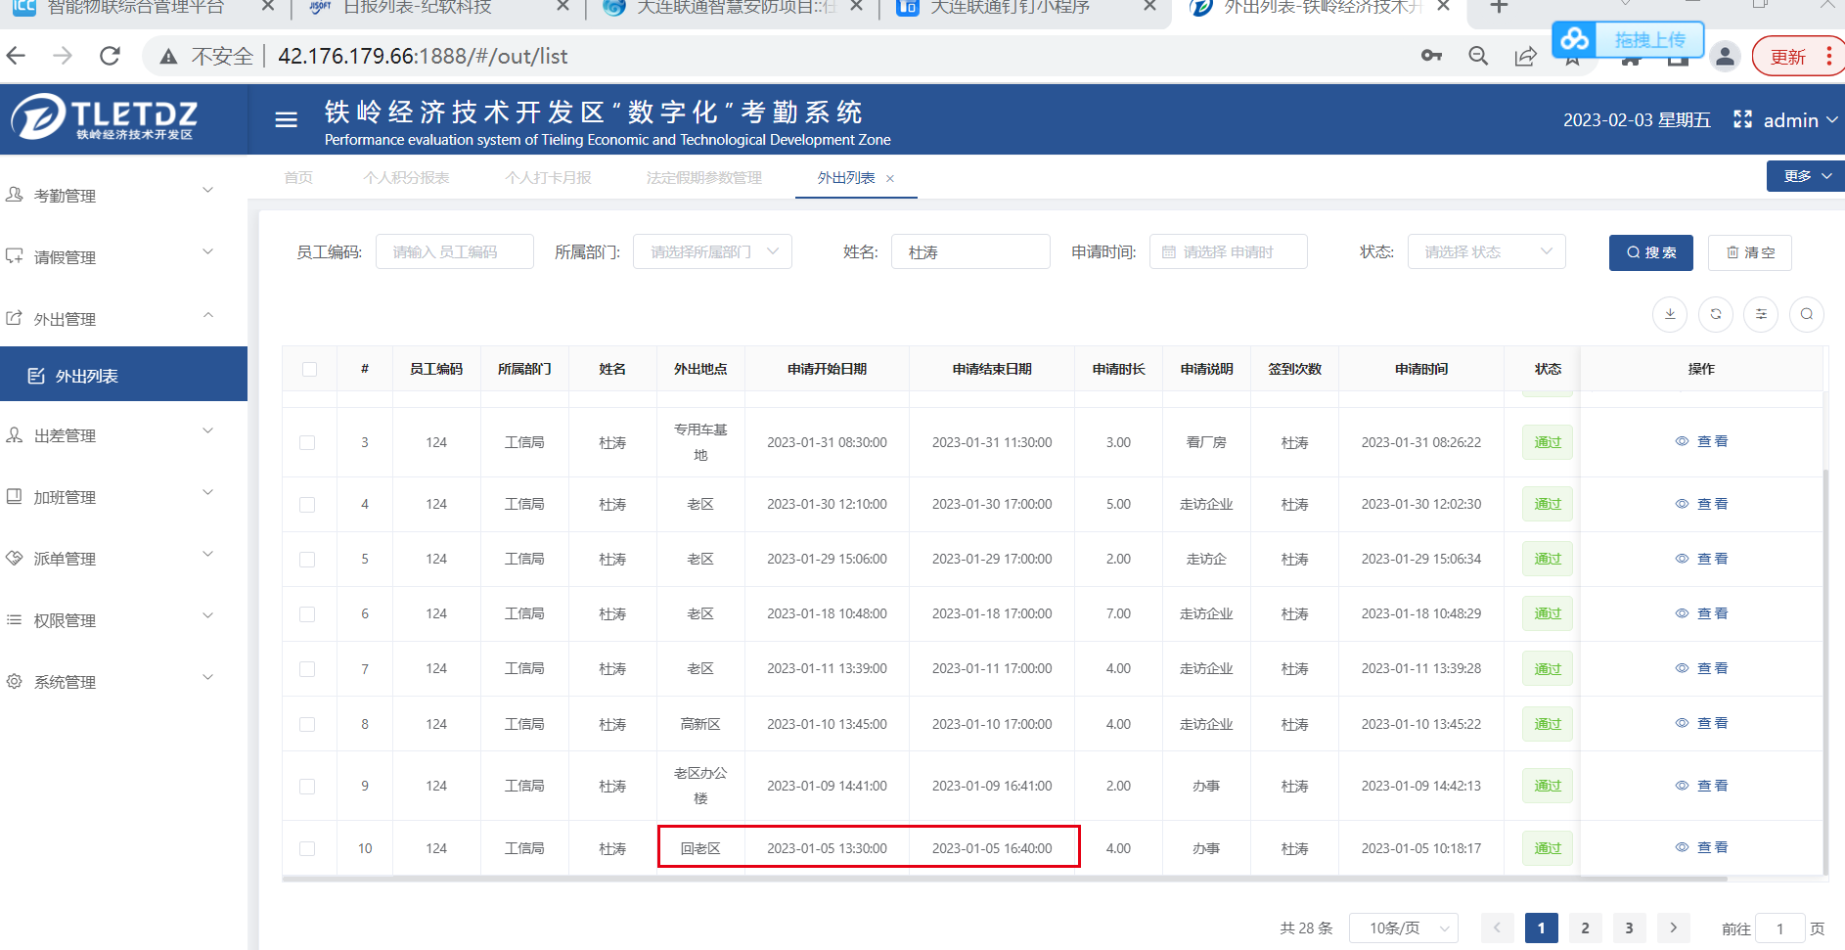Image resolution: width=1845 pixels, height=950 pixels.
Task: Click the browser profile avatar icon
Action: coord(1725,57)
